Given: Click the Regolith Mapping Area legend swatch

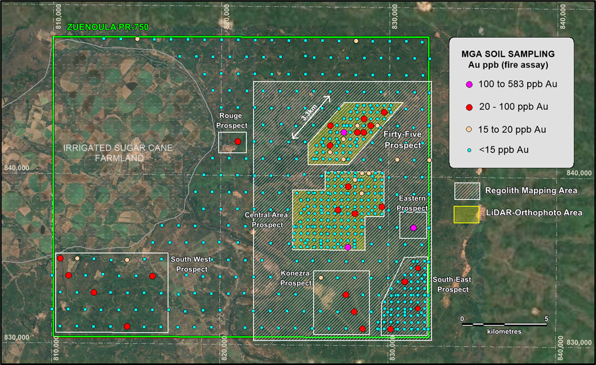Looking at the screenshot, I should pyautogui.click(x=467, y=191).
